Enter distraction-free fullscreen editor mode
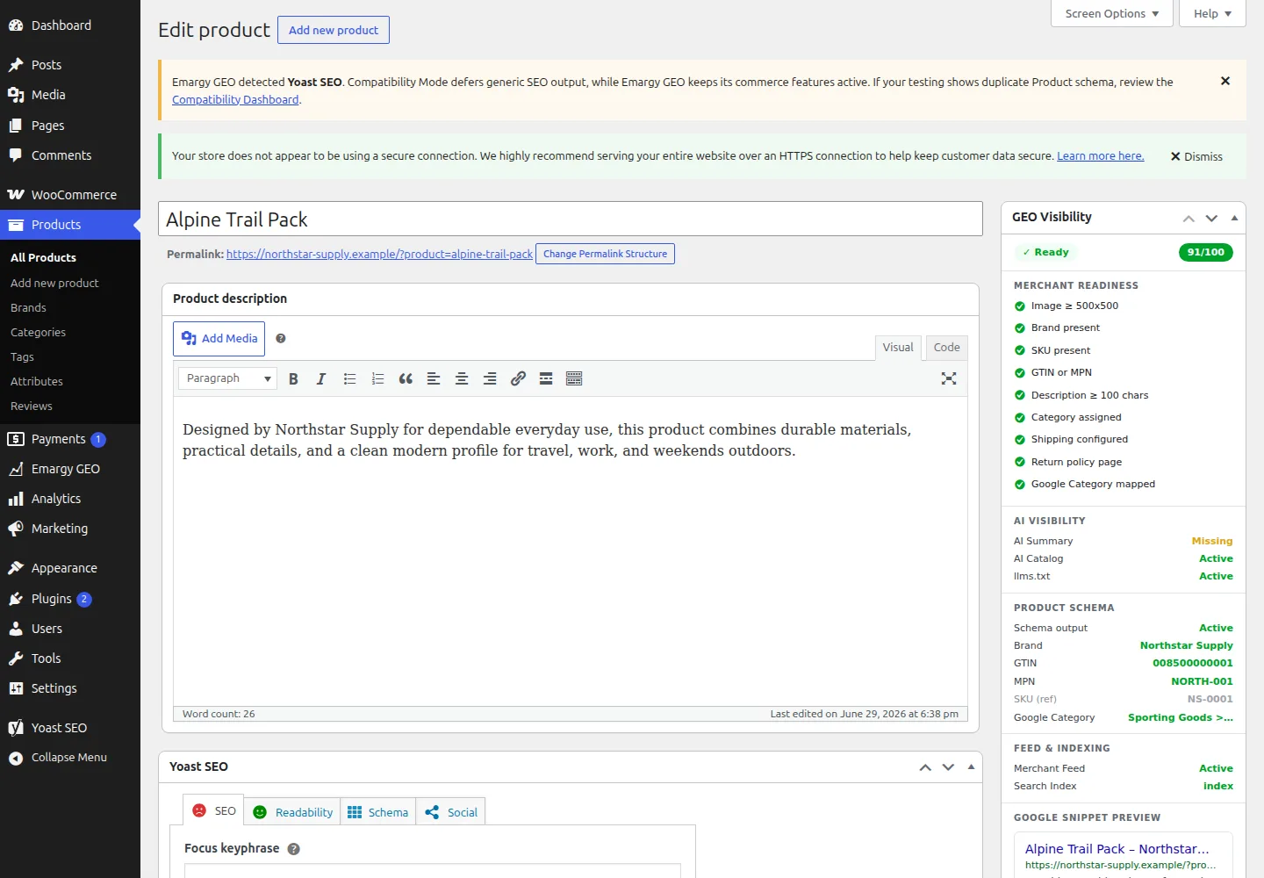Screen dimensions: 1264x878 [949, 378]
